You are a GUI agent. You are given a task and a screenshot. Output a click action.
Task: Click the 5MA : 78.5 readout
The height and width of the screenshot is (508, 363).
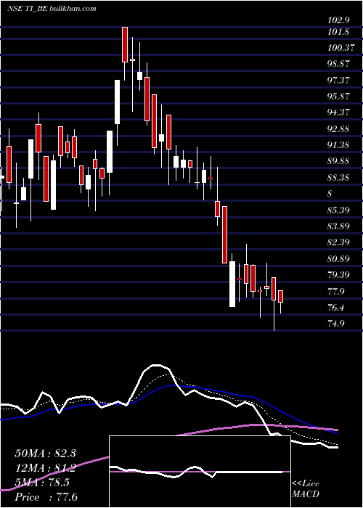click(42, 483)
